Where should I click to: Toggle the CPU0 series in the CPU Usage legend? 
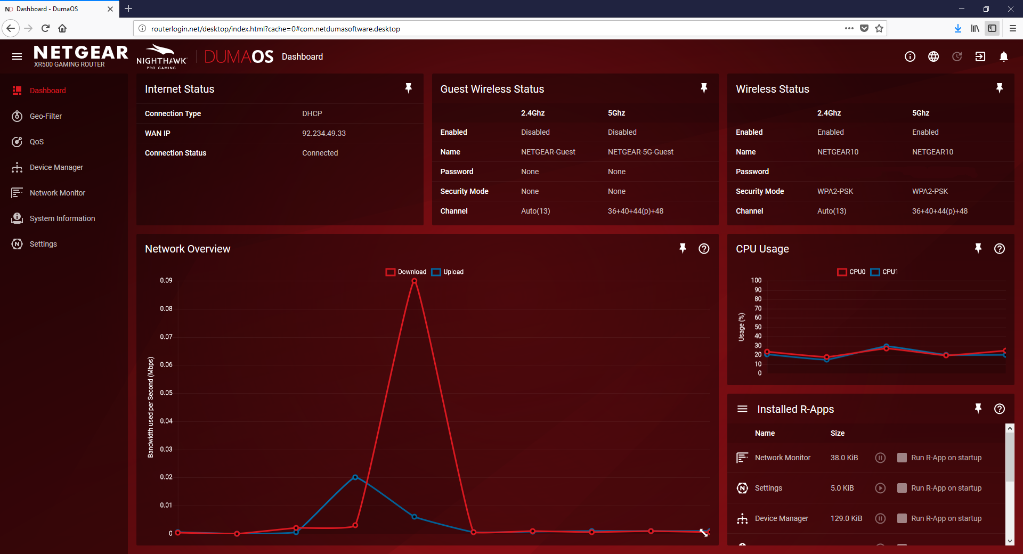[x=851, y=272]
